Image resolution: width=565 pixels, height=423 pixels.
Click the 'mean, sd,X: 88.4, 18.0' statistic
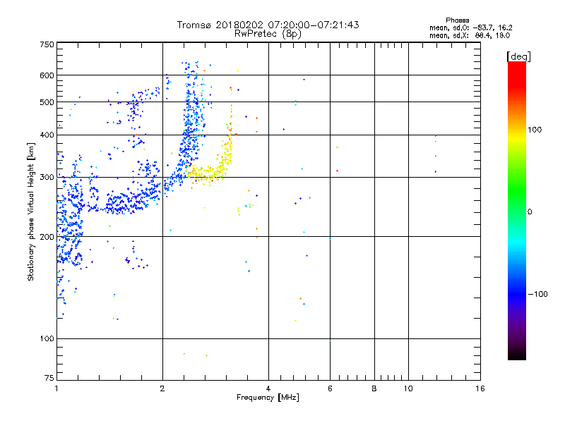(470, 36)
